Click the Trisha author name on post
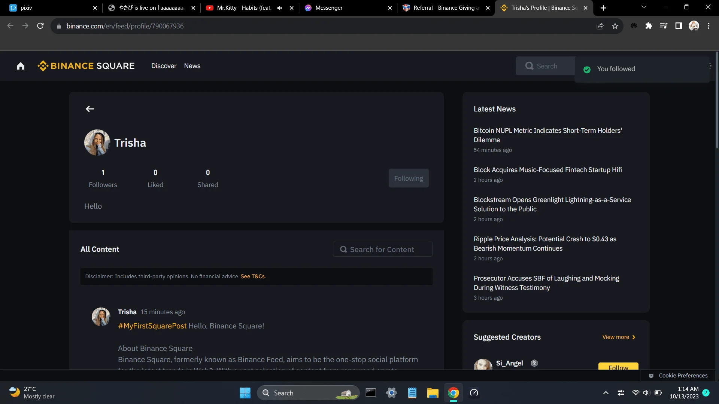 point(127,312)
